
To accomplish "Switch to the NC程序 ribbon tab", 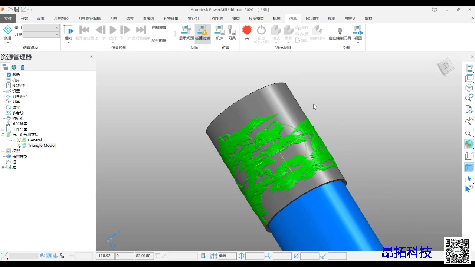I will pyautogui.click(x=312, y=19).
